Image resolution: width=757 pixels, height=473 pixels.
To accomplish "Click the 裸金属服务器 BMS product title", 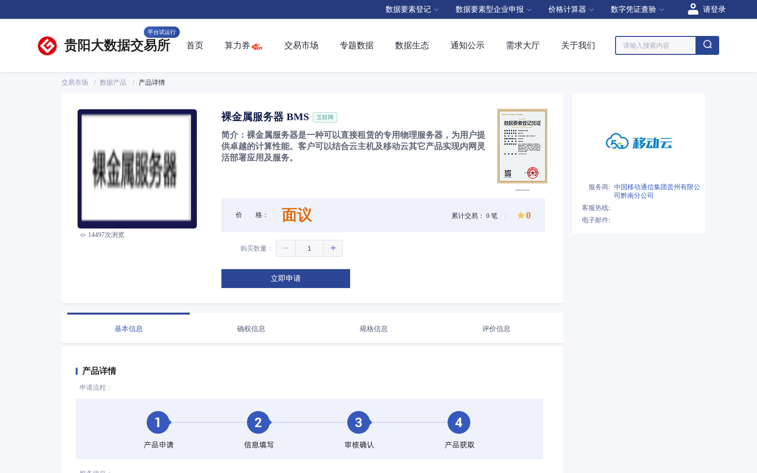I will pyautogui.click(x=265, y=117).
